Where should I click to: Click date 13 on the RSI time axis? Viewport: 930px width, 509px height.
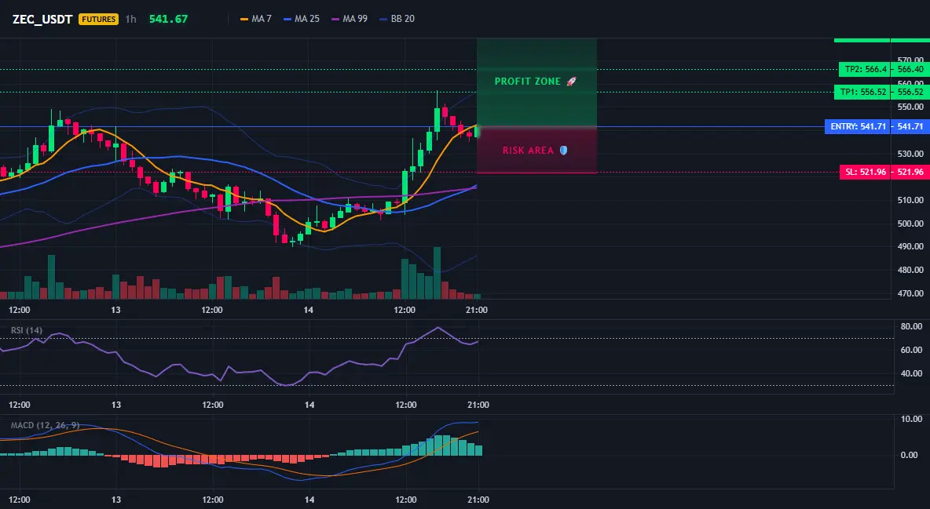tap(116, 405)
